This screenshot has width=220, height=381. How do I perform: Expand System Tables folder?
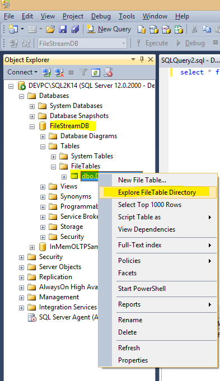point(53,157)
